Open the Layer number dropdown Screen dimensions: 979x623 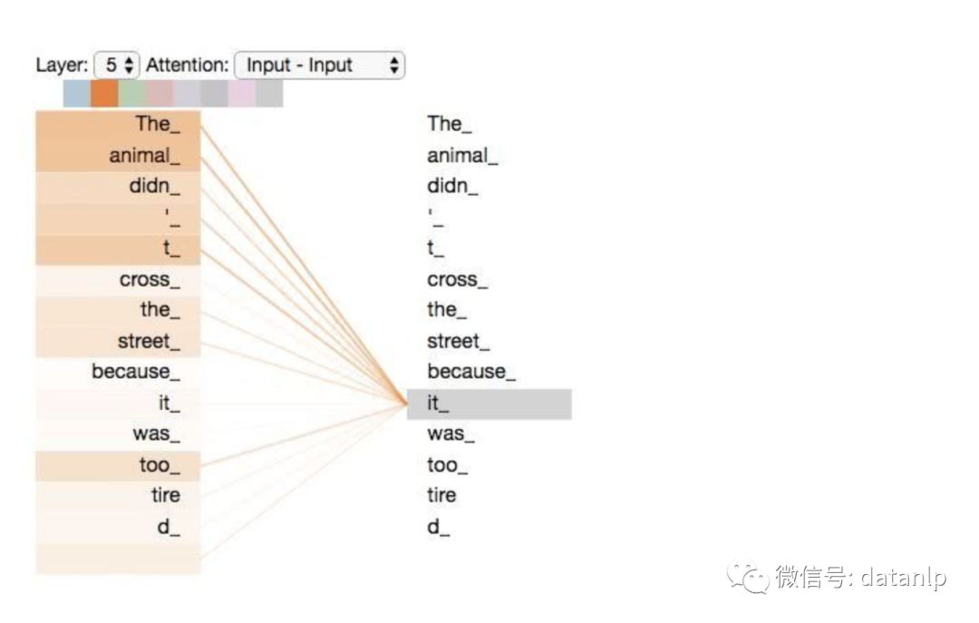point(118,65)
